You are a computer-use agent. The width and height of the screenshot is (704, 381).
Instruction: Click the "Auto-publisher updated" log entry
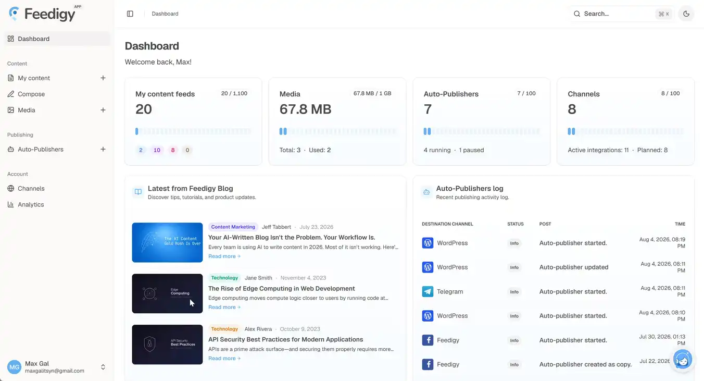click(x=574, y=267)
